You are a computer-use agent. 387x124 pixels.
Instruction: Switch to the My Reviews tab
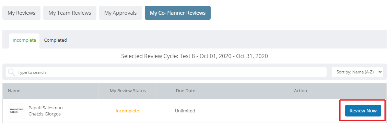point(22,13)
